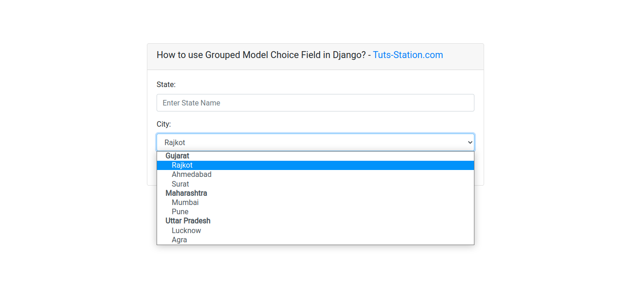This screenshot has height=281, width=631.
Task: Select Ahmedabad under Gujarat group
Action: click(x=192, y=174)
